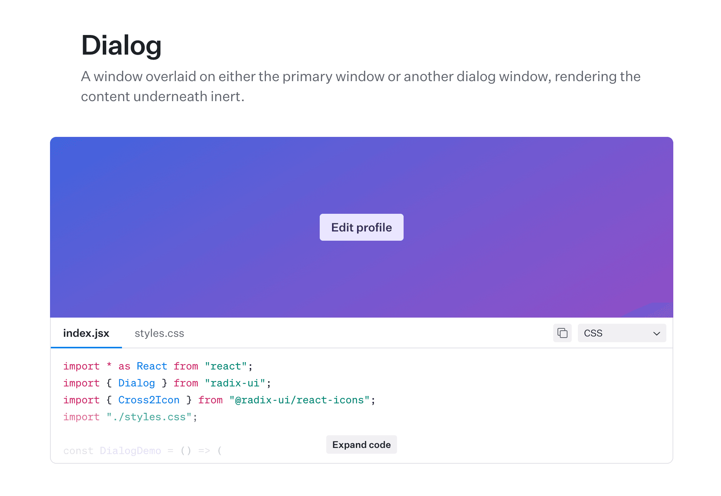This screenshot has width=721, height=496.
Task: Click the "react" string in the code
Action: pos(226,366)
